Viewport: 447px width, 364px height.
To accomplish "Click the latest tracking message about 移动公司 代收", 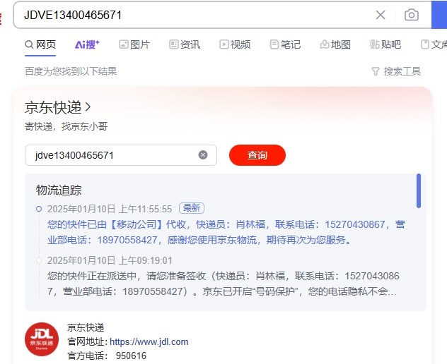I will click(226, 232).
